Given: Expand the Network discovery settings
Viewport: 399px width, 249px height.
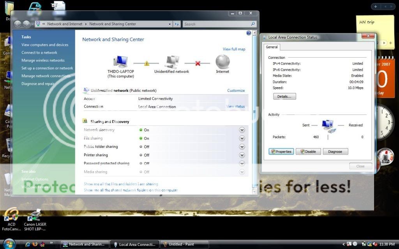Looking at the screenshot, I should click(242, 130).
